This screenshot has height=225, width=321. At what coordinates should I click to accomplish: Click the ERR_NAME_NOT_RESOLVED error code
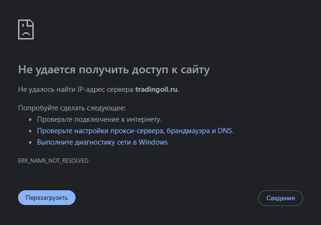[53, 161]
